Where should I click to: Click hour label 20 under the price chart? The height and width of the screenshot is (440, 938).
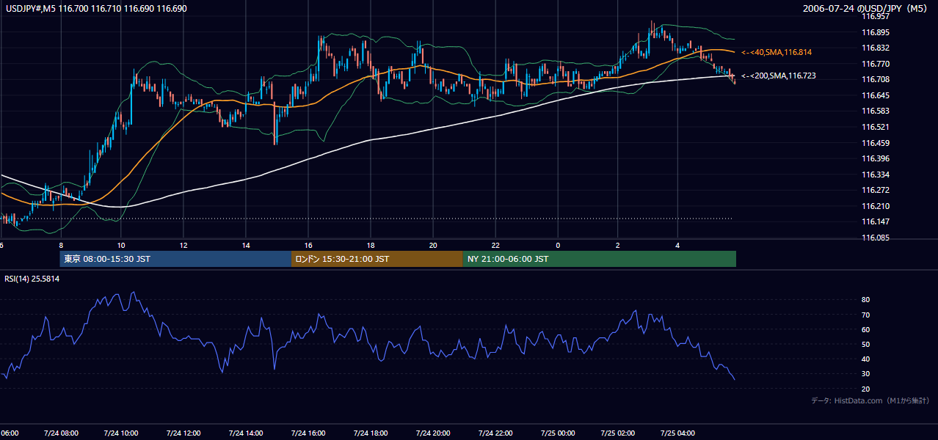coord(433,245)
